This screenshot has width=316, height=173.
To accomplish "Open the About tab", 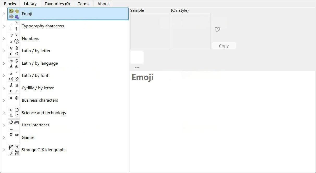I will click(103, 4).
